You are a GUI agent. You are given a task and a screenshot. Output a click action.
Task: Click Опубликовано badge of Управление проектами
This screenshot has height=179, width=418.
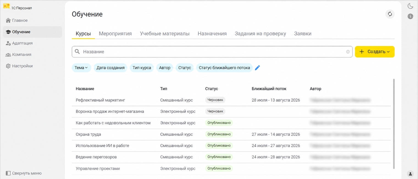219,168
